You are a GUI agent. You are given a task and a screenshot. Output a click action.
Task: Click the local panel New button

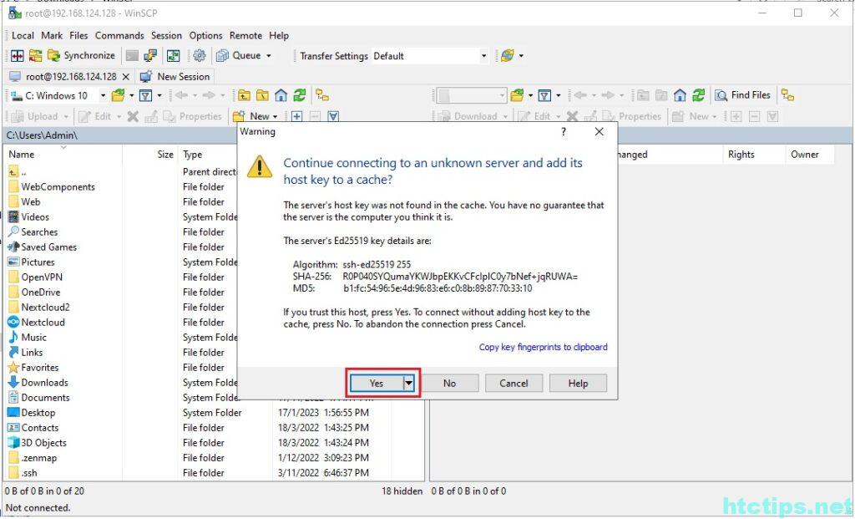(255, 116)
